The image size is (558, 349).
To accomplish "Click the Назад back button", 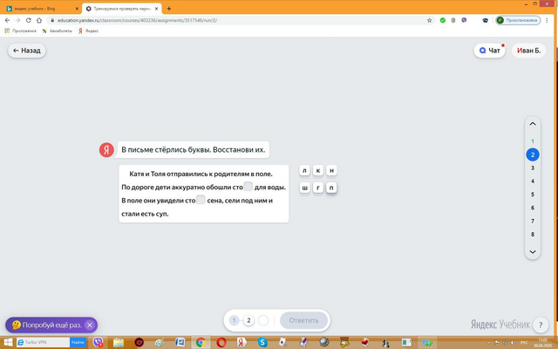I will [27, 51].
